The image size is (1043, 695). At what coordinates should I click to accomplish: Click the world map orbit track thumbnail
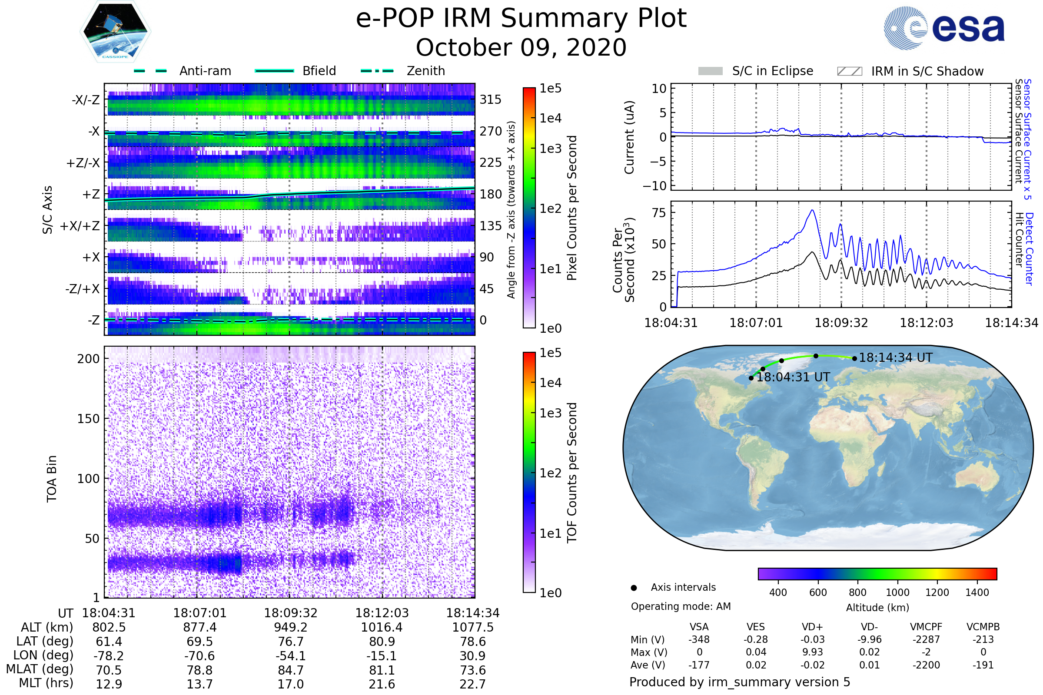tap(827, 448)
